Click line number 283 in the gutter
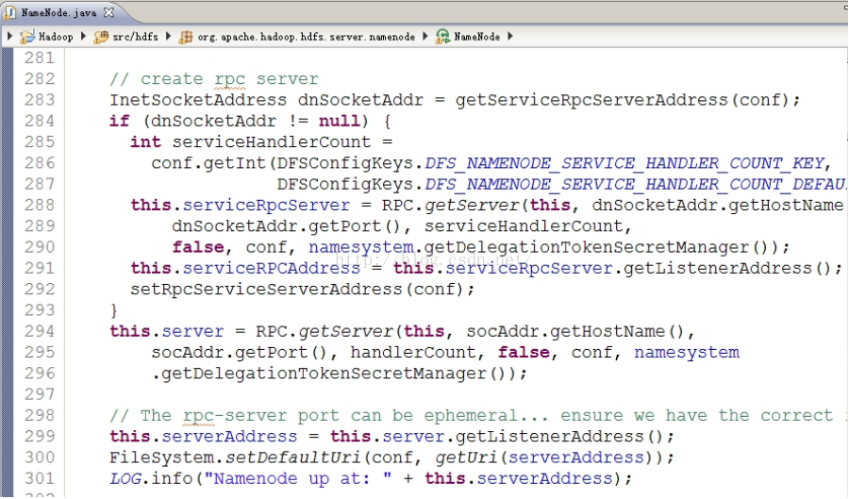This screenshot has height=499, width=849. click(40, 100)
